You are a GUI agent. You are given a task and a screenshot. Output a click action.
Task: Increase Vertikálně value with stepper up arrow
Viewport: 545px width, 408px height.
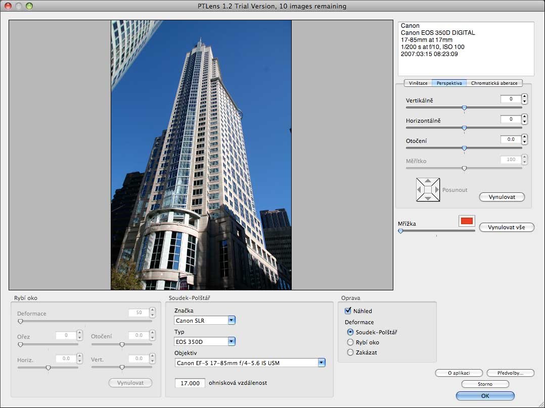[x=524, y=96]
